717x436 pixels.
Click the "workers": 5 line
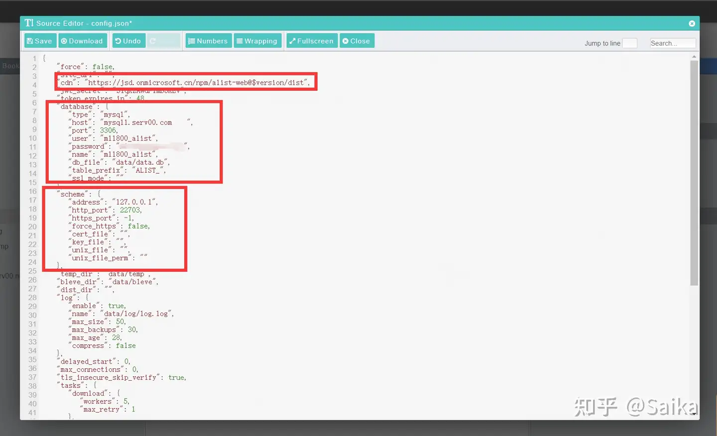click(105, 401)
